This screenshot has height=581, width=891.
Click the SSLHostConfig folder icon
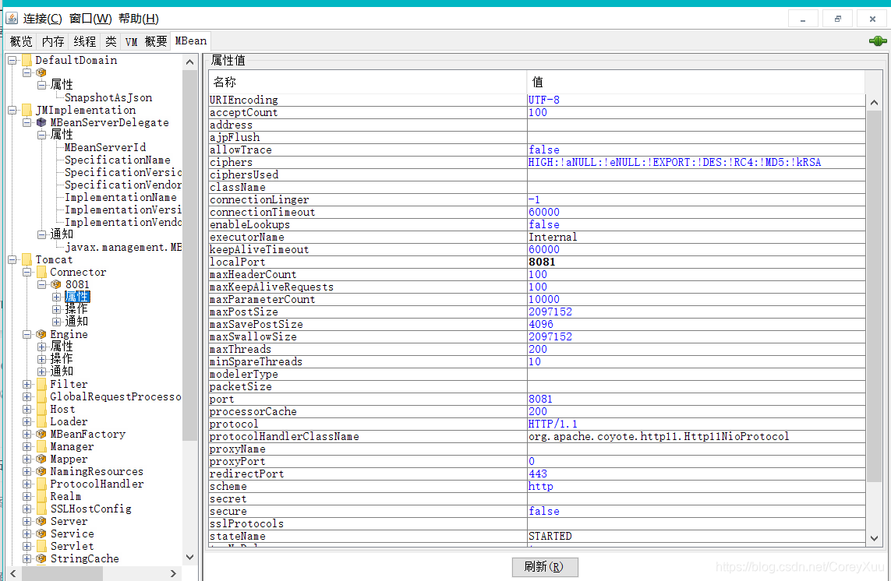click(x=41, y=509)
